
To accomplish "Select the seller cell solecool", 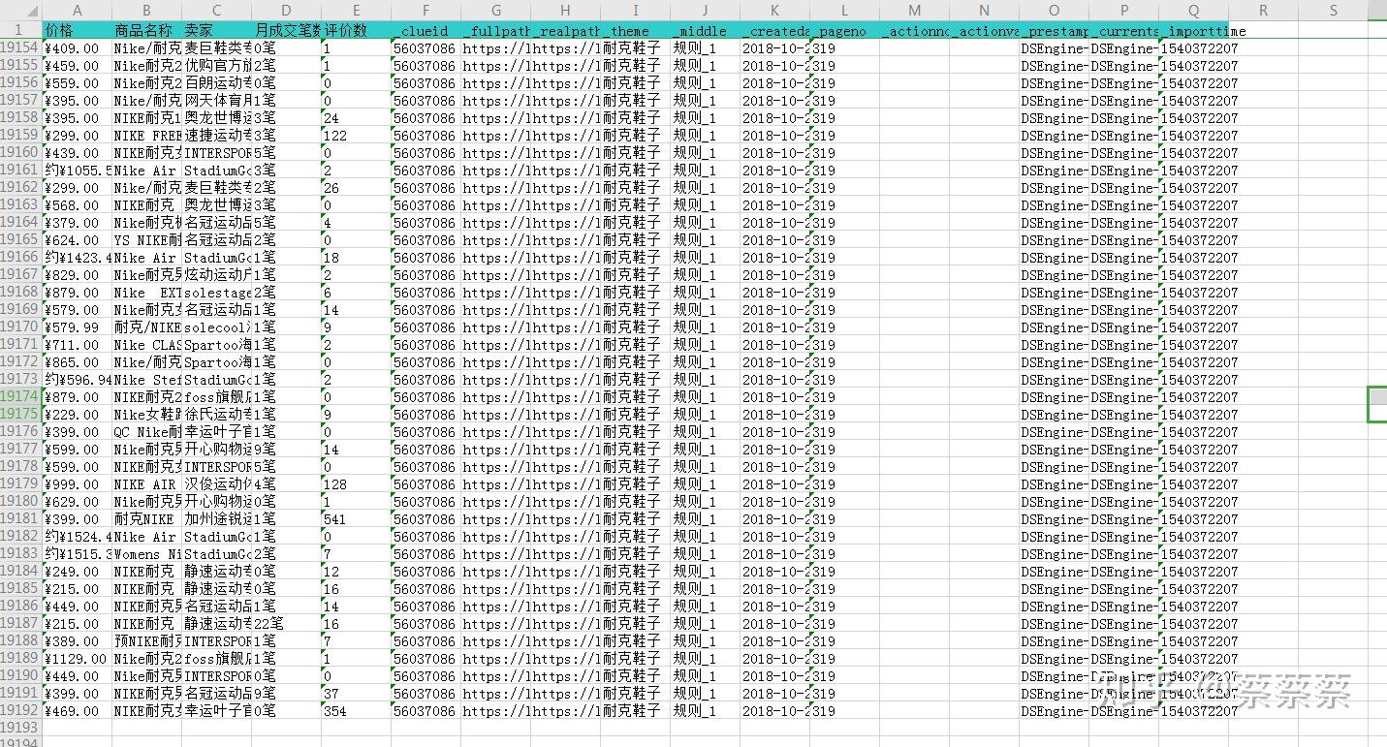I will 217,327.
